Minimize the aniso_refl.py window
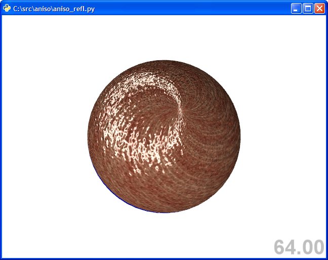This screenshot has width=328, height=260. point(296,9)
